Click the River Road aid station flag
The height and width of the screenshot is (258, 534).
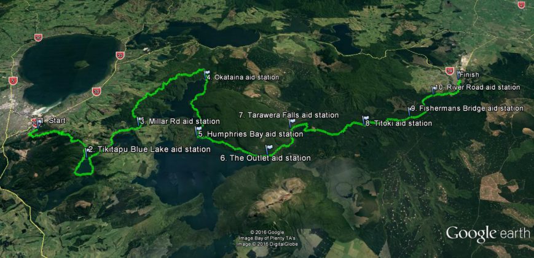pos(434,90)
